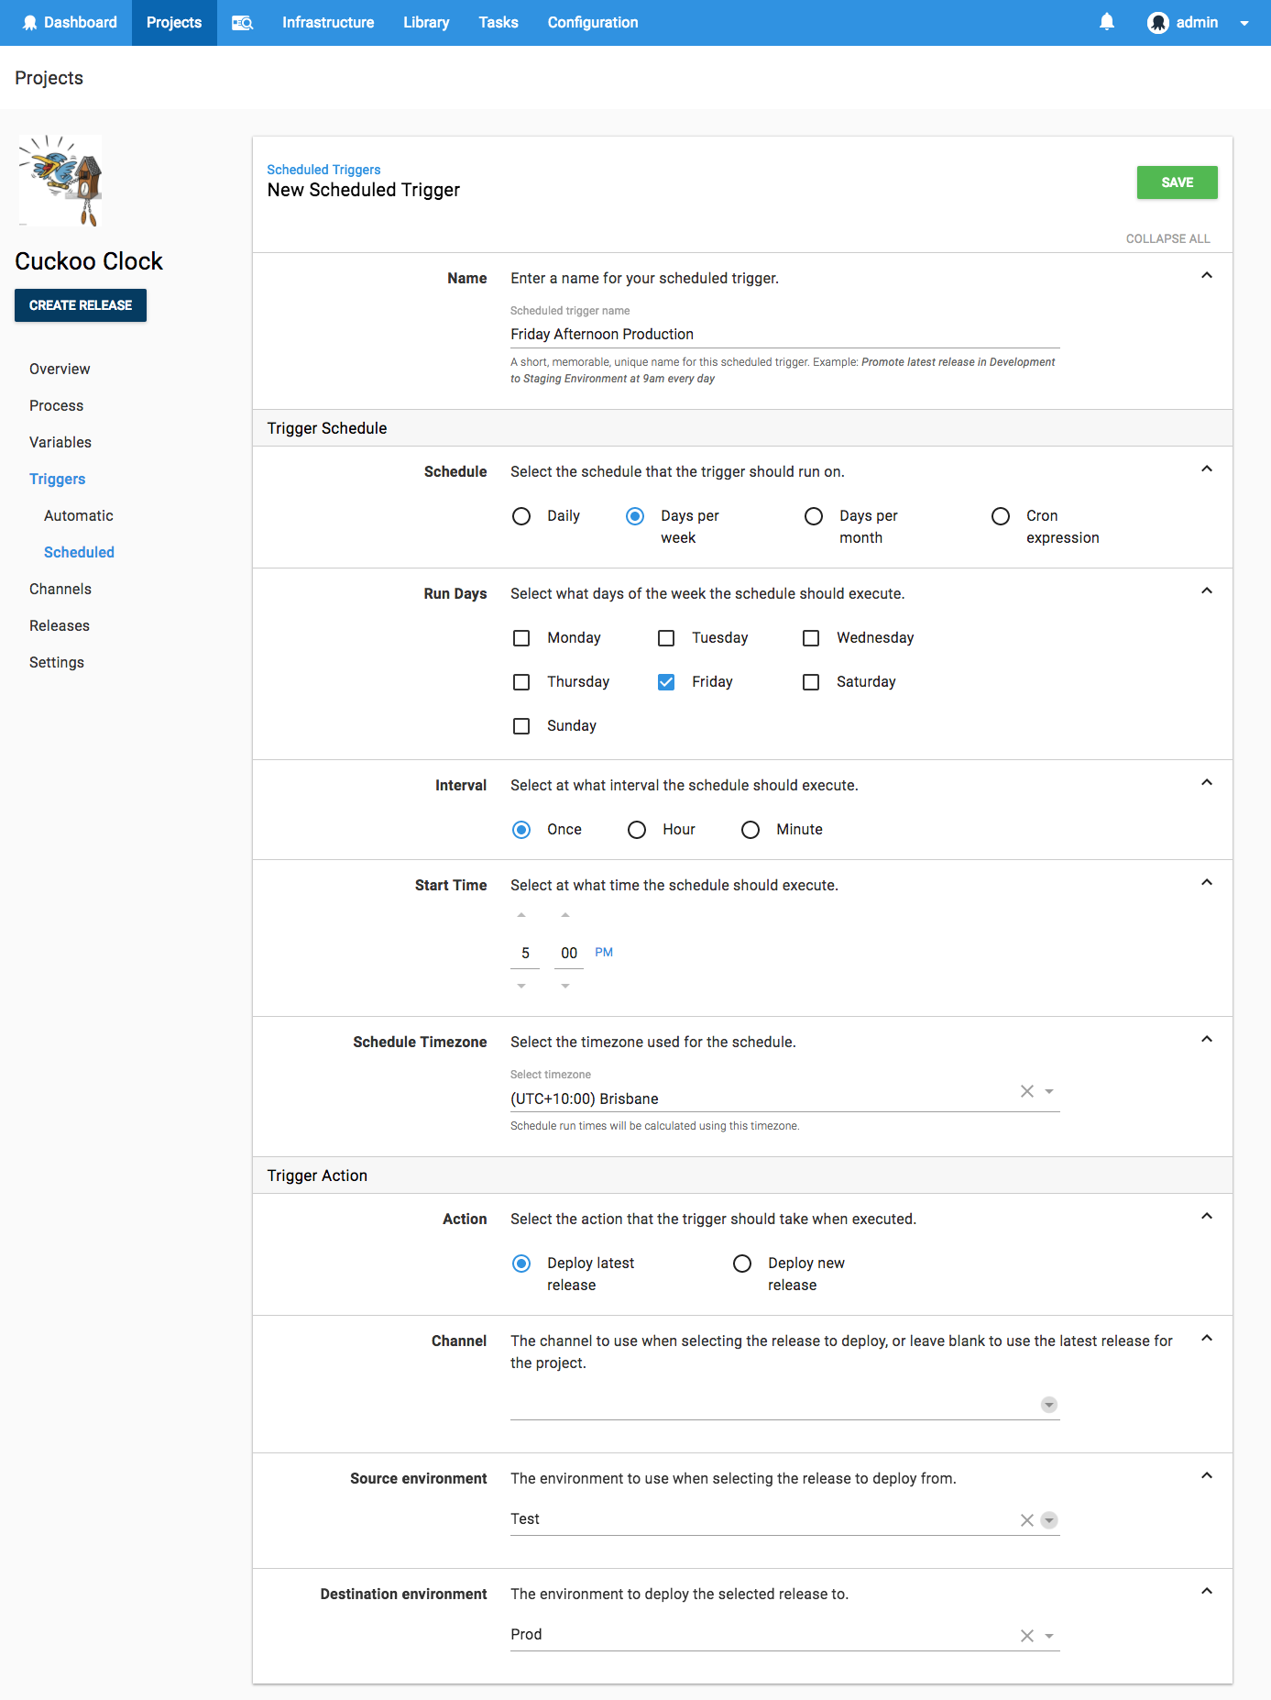The height and width of the screenshot is (1700, 1271).
Task: Click the Scheduled Triggers breadcrumb link
Action: (323, 170)
